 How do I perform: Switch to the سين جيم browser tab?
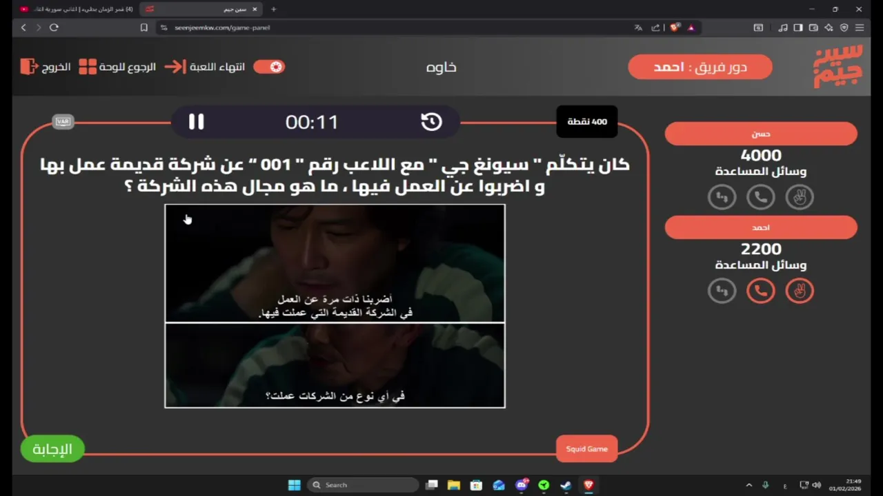coord(200,9)
